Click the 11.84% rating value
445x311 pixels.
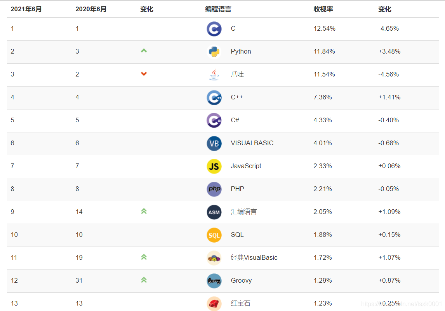(x=324, y=52)
